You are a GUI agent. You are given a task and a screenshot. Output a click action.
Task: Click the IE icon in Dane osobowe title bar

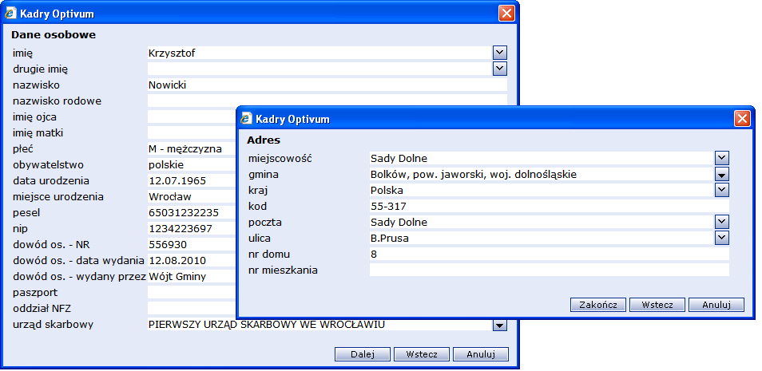point(10,14)
